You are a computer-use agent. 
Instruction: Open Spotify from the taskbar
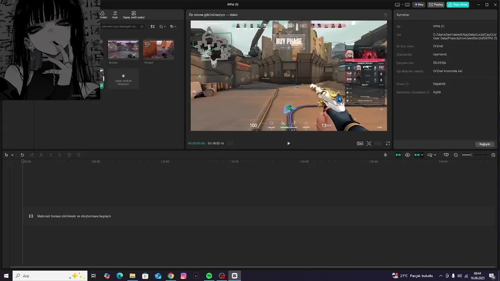(x=209, y=276)
